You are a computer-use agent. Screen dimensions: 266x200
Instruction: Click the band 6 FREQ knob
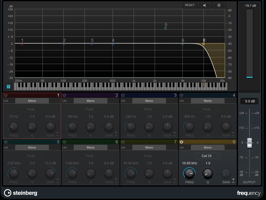tap(72, 173)
